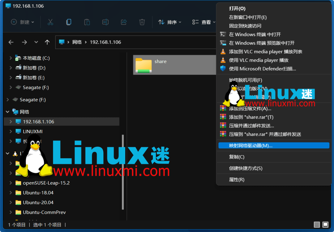The height and width of the screenshot is (232, 334).
Task: Open the 排序 sort dropdown
Action: pyautogui.click(x=170, y=22)
